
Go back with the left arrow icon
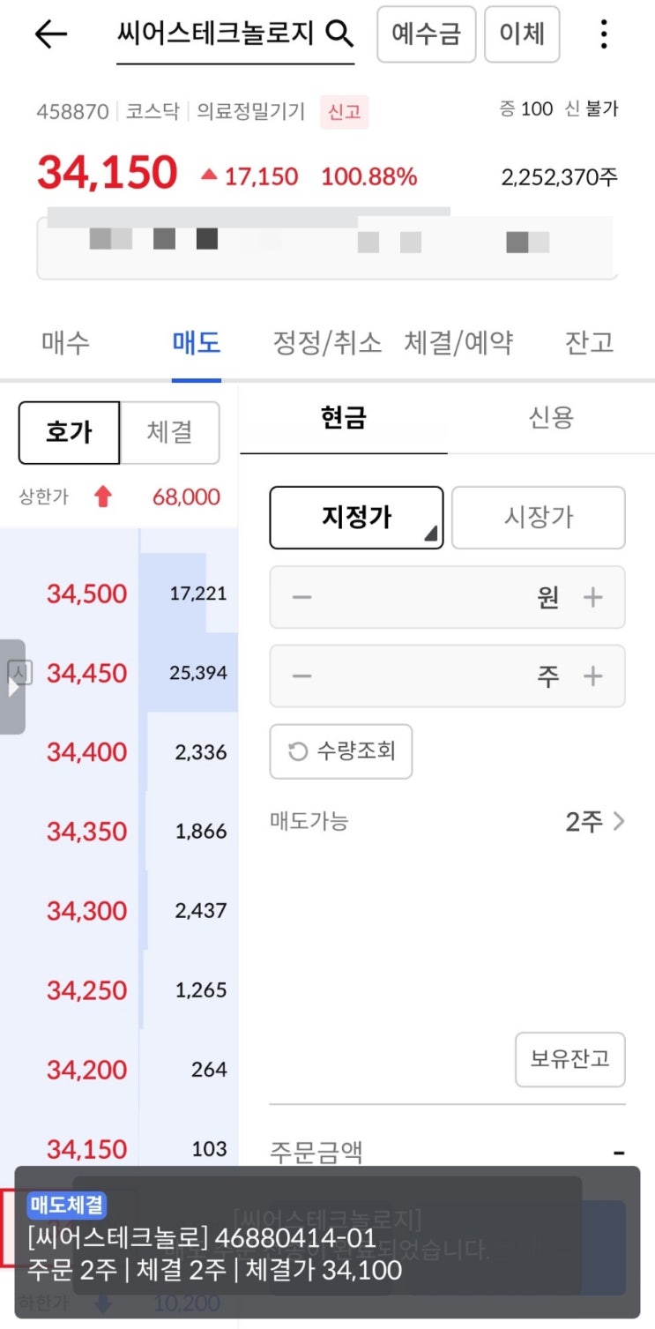point(51,34)
